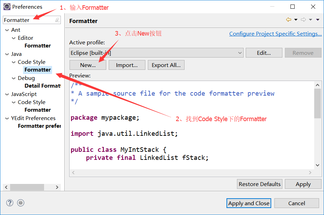Open Configure Project Specific Settings link
The width and height of the screenshot is (324, 215).
click(x=275, y=34)
